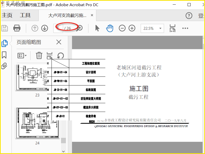Select page 24 thumbnail

click(37, 123)
